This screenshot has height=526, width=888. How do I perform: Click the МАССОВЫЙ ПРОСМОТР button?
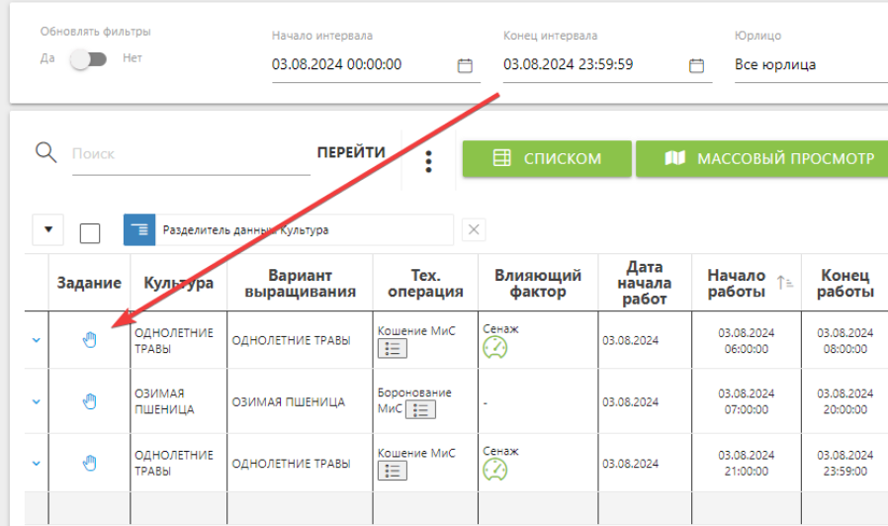point(761,158)
